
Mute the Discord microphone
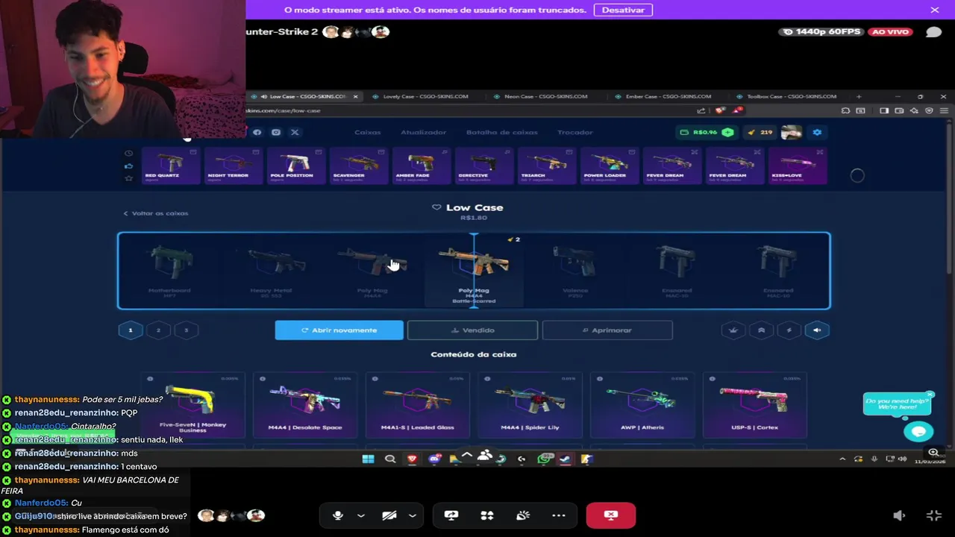[337, 515]
